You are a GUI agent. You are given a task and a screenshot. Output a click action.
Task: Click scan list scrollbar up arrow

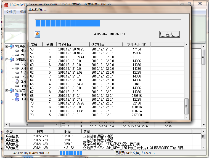tap(187, 45)
